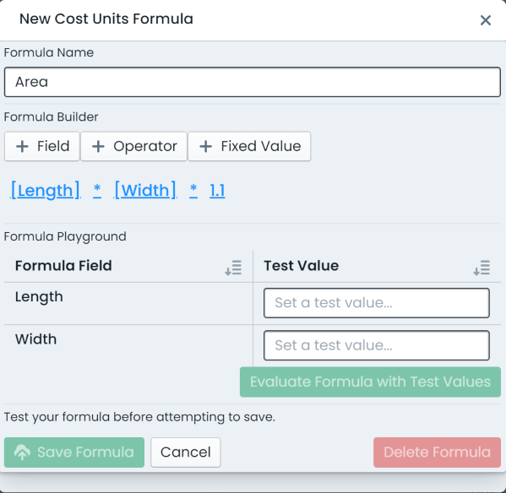This screenshot has width=506, height=493.
Task: Select the [Width] token in formula
Action: 145,190
